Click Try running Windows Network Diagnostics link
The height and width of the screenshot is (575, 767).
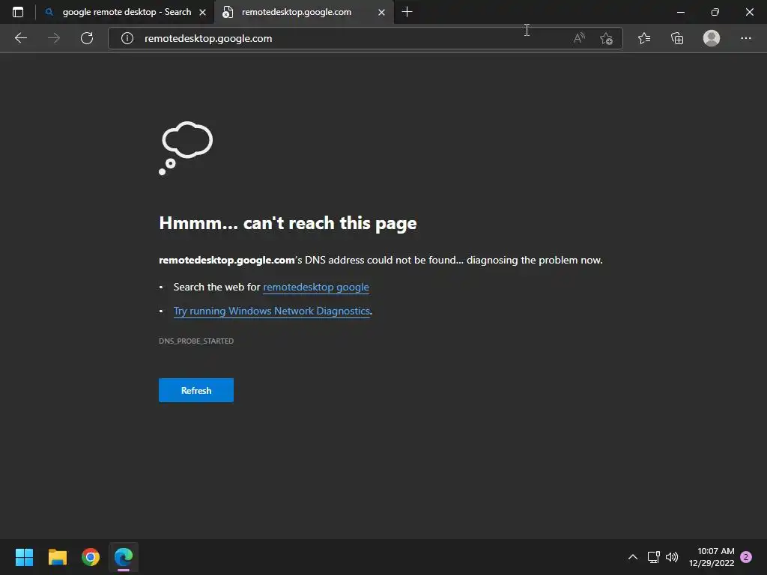point(271,311)
